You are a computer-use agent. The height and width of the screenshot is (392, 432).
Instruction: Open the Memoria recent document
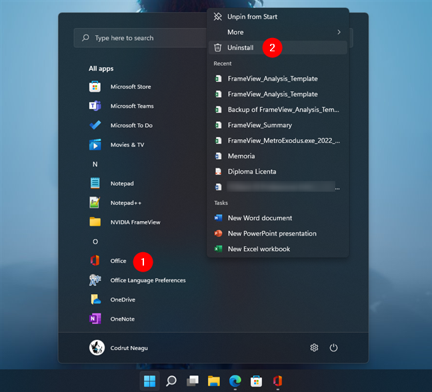pyautogui.click(x=278, y=156)
